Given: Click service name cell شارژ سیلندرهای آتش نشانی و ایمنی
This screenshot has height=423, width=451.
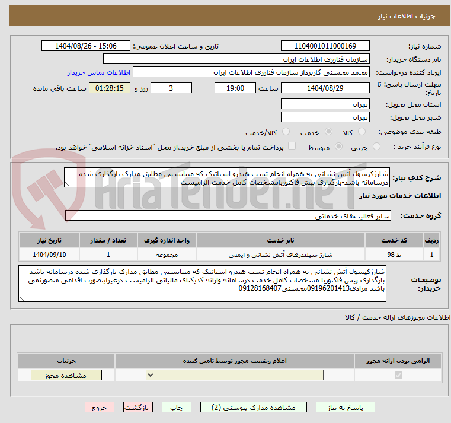Looking at the screenshot, I should tap(280, 255).
